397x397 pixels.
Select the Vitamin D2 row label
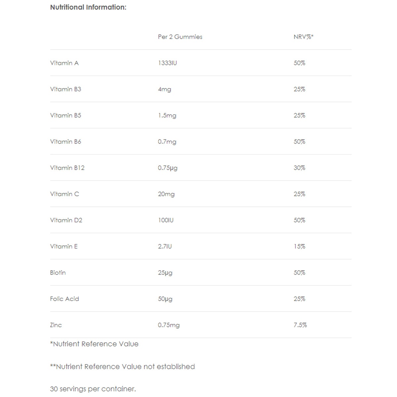point(66,220)
